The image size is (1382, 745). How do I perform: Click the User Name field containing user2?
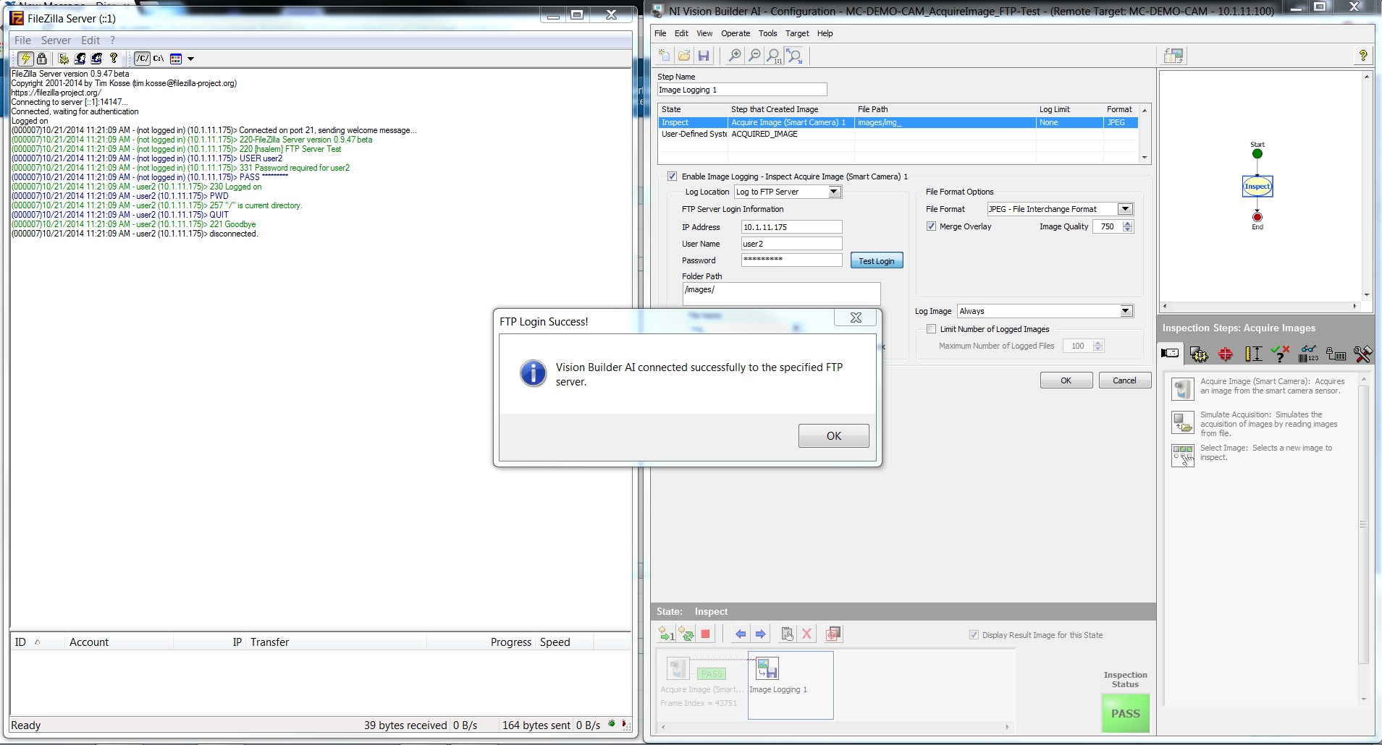tap(792, 244)
